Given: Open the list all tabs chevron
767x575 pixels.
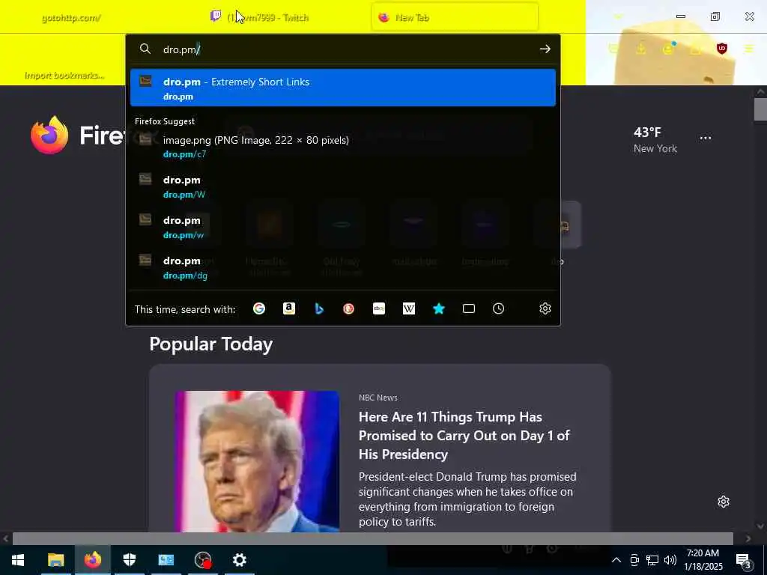Looking at the screenshot, I should point(618,17).
